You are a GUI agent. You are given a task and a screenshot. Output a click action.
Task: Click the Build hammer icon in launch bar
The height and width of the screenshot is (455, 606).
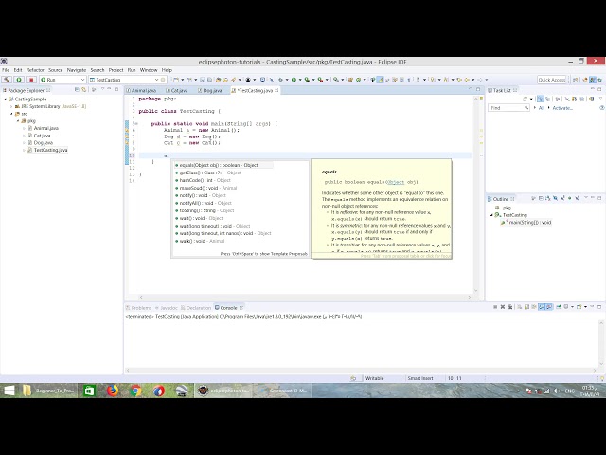coord(7,80)
